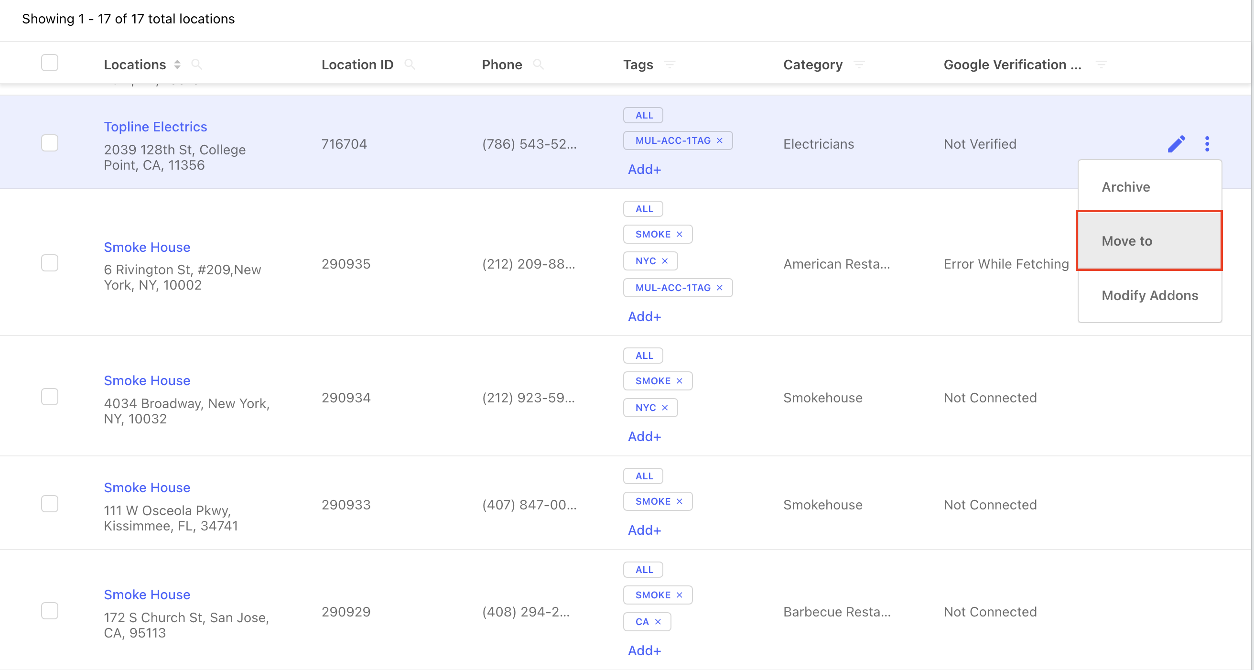The height and width of the screenshot is (670, 1254).
Task: Remove SMOKE tag from Smoke House 290929
Action: point(680,595)
